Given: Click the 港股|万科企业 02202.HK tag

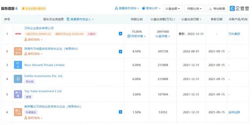Looking at the screenshot, I should coord(69,34).
